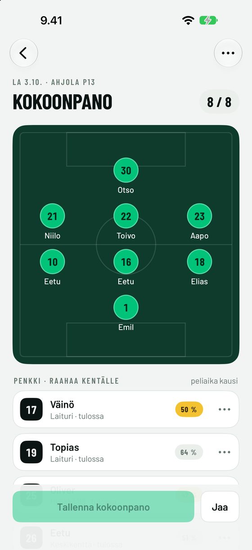
Task: Select player 23 Aapo on the pitch
Action: (199, 222)
